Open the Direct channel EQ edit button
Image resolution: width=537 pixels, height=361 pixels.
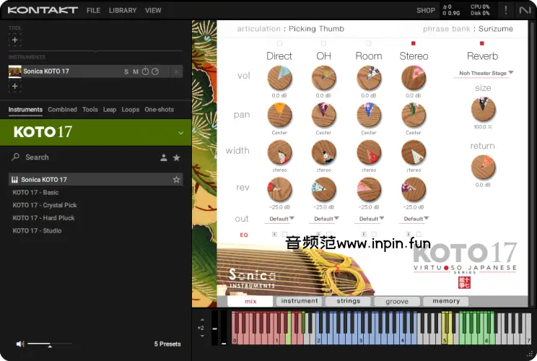274,234
